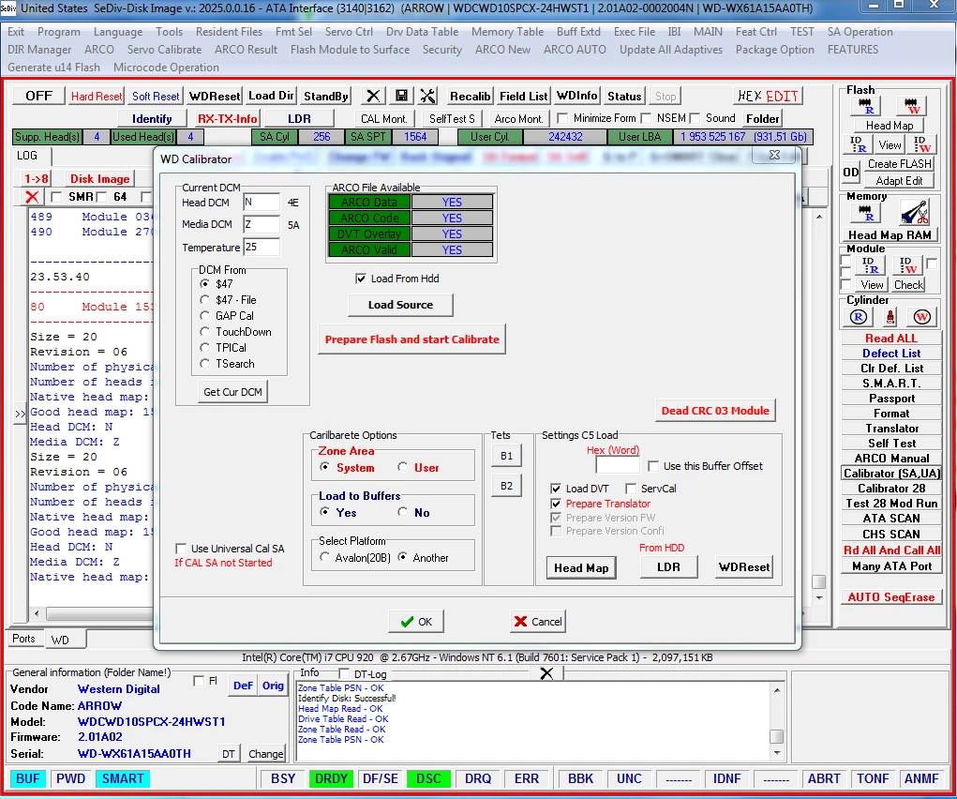Click the B2 test button
Viewport: 957px width, 799px height.
(506, 486)
